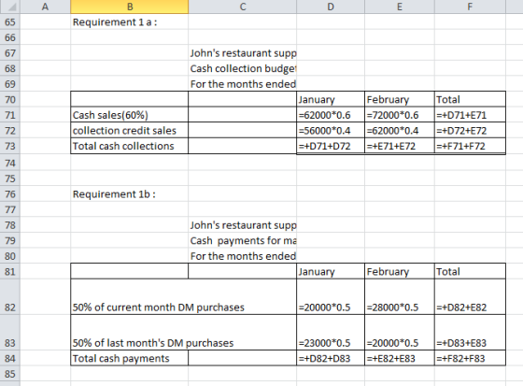Screen dimensions: 523x386
Task: Select row 73 header
Action: pos(10,146)
